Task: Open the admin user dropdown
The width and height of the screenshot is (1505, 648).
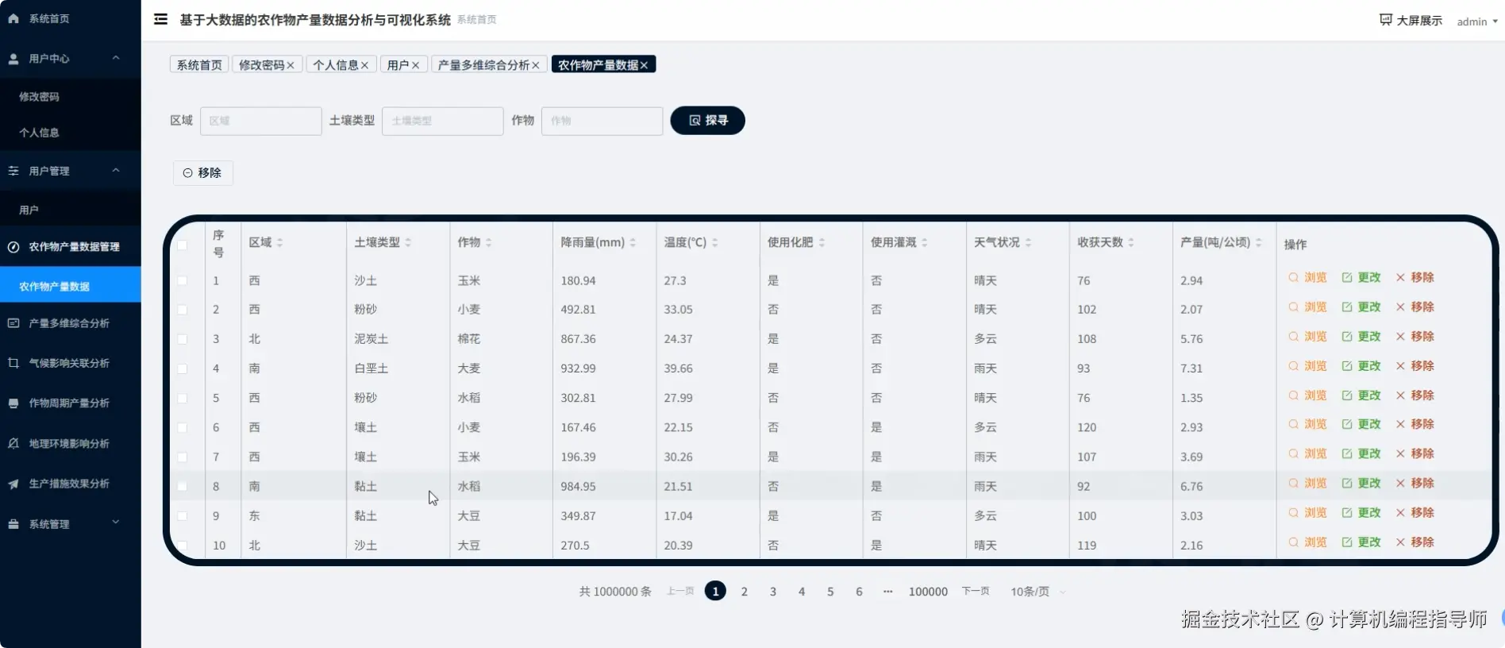Action: pos(1477,21)
